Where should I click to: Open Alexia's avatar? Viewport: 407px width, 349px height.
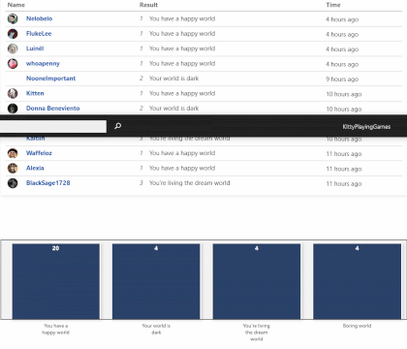click(13, 168)
